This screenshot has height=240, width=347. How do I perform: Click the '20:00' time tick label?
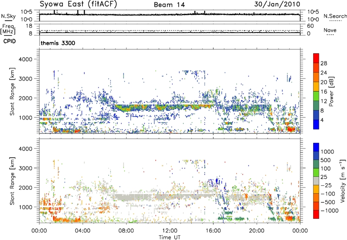pos(257,231)
